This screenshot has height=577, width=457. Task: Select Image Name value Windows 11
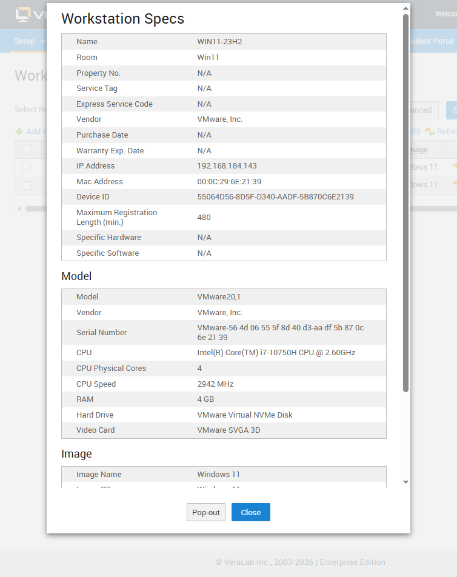pyautogui.click(x=218, y=475)
